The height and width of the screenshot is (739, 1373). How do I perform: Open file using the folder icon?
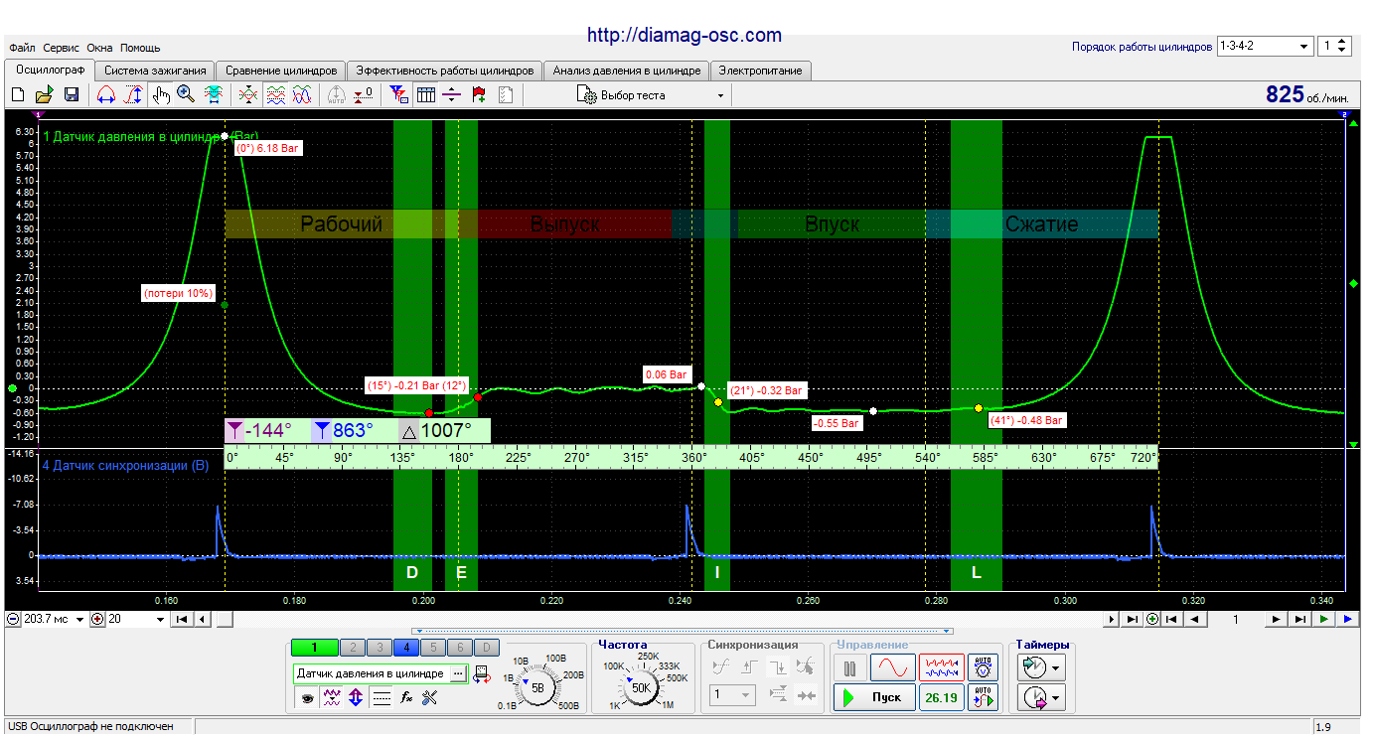[44, 95]
